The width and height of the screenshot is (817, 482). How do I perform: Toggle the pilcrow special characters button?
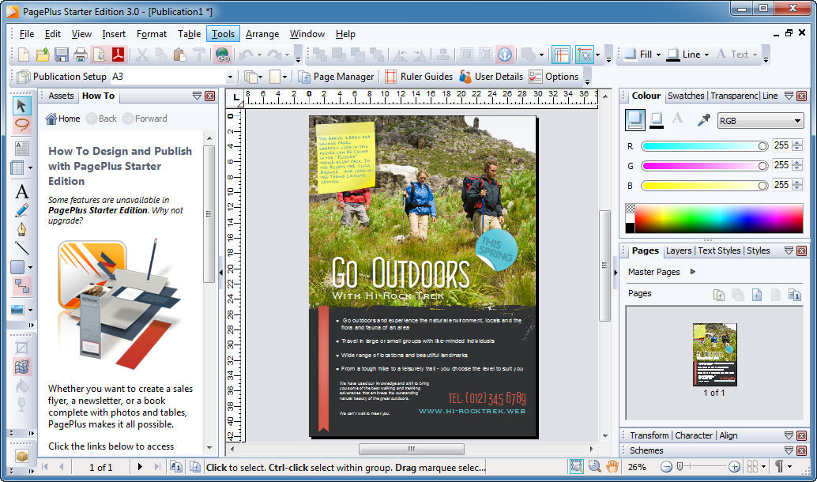click(x=779, y=466)
